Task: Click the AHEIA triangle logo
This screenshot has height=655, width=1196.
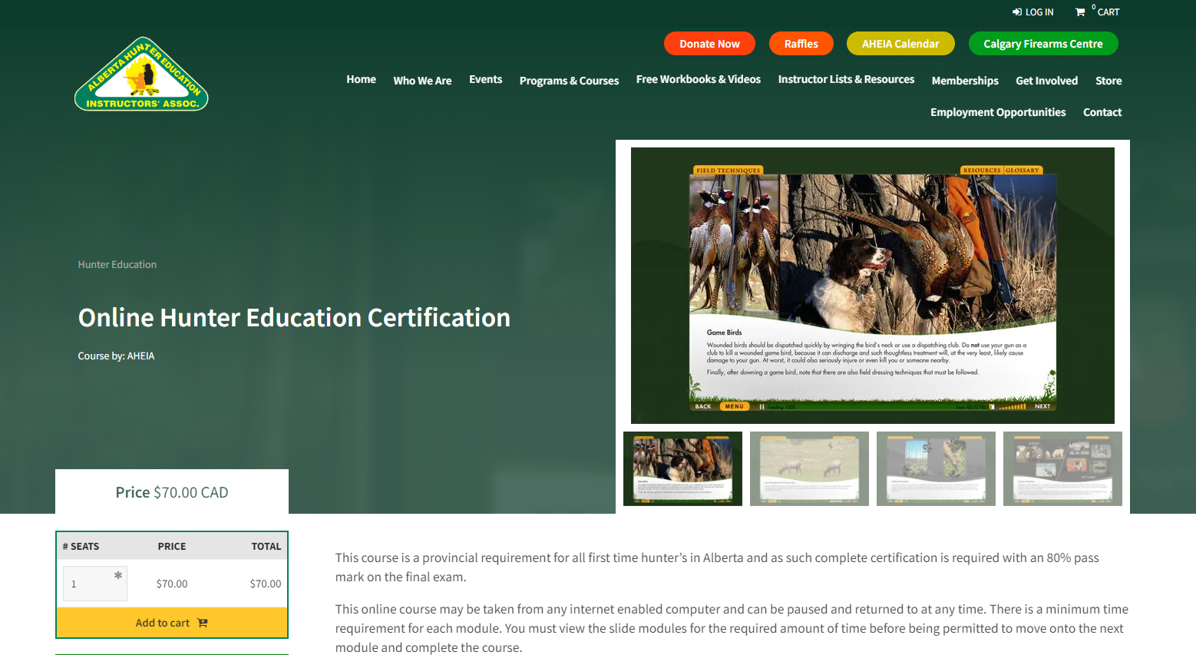Action: click(140, 74)
